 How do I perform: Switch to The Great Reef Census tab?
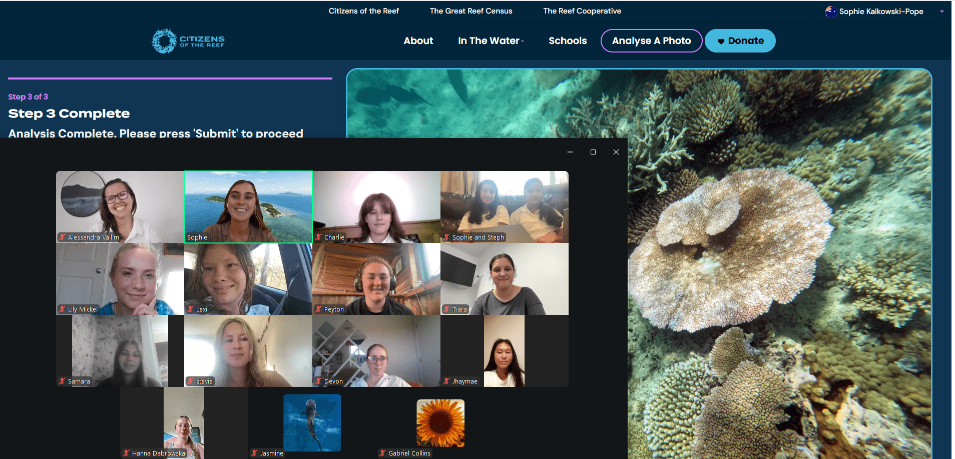click(470, 11)
